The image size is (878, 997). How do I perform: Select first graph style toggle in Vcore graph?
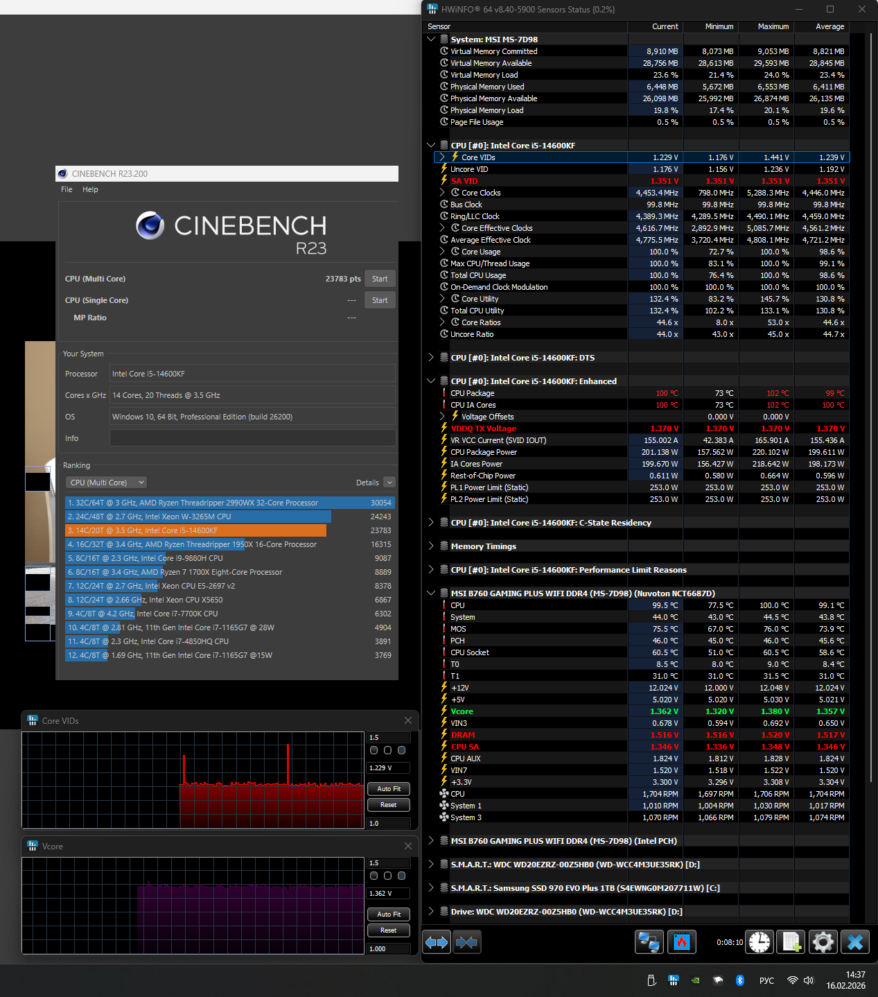(374, 876)
